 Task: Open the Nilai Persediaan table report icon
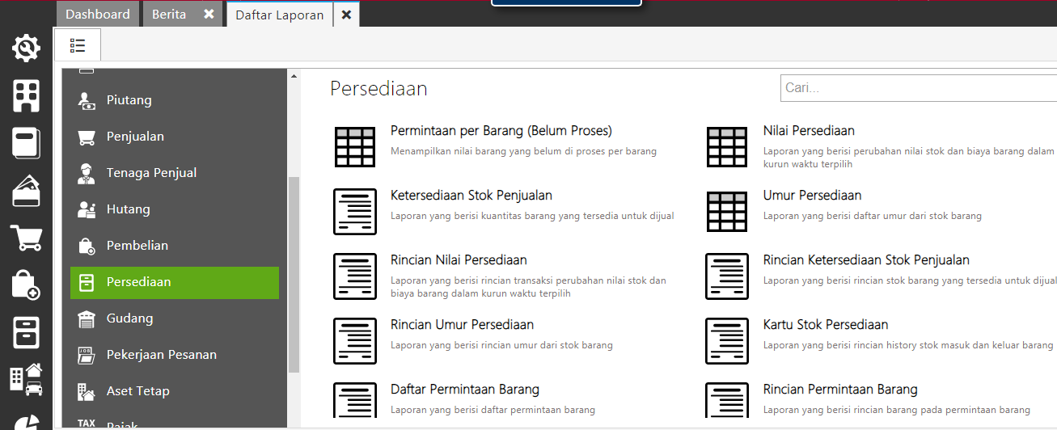pos(727,147)
